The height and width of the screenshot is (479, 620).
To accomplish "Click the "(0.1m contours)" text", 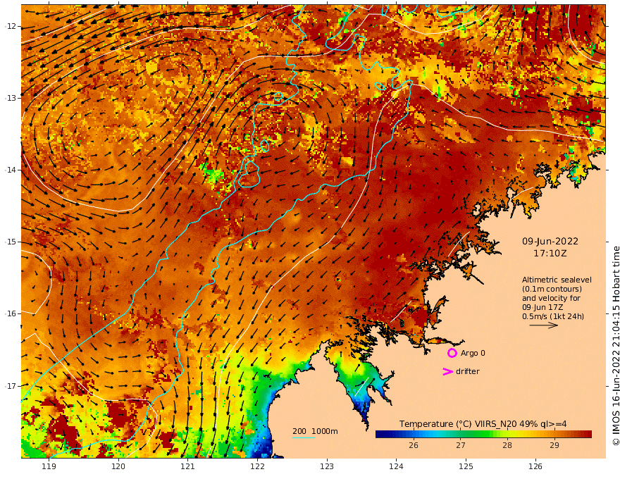I will 552,289.
